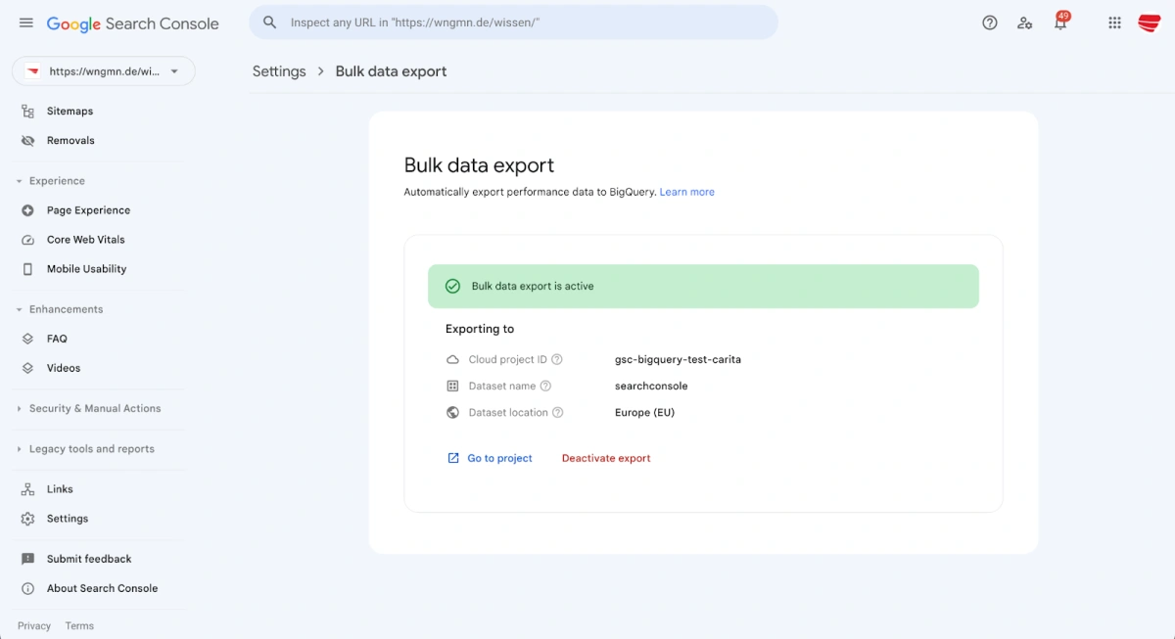1175x639 pixels.
Task: Open the user permissions settings icon
Action: (1025, 23)
